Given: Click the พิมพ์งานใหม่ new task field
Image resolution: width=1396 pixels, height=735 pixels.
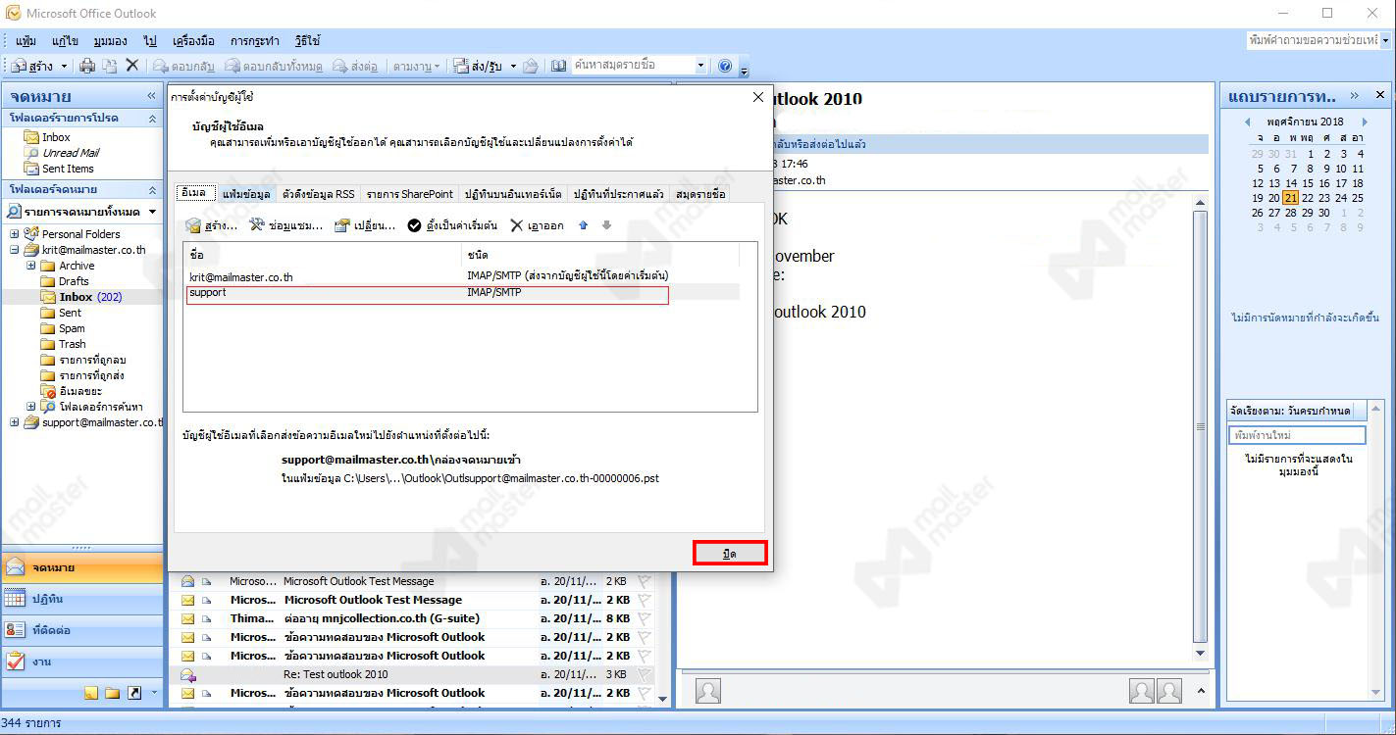Looking at the screenshot, I should [x=1297, y=434].
